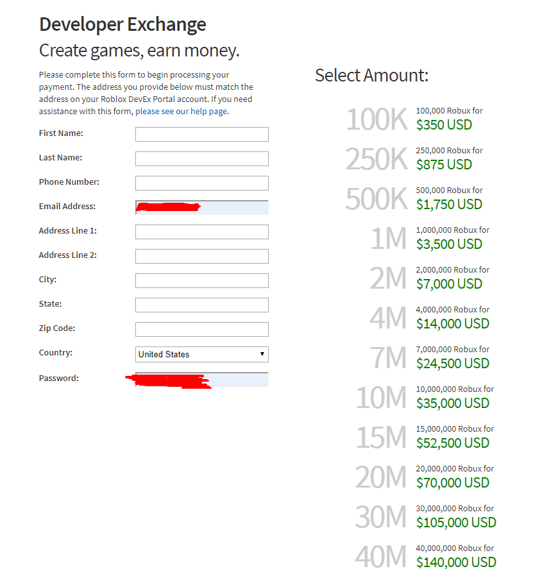Viewport: 540px width, 569px height.
Task: Select the 100K Robux for $350 USD amount
Action: click(x=414, y=119)
